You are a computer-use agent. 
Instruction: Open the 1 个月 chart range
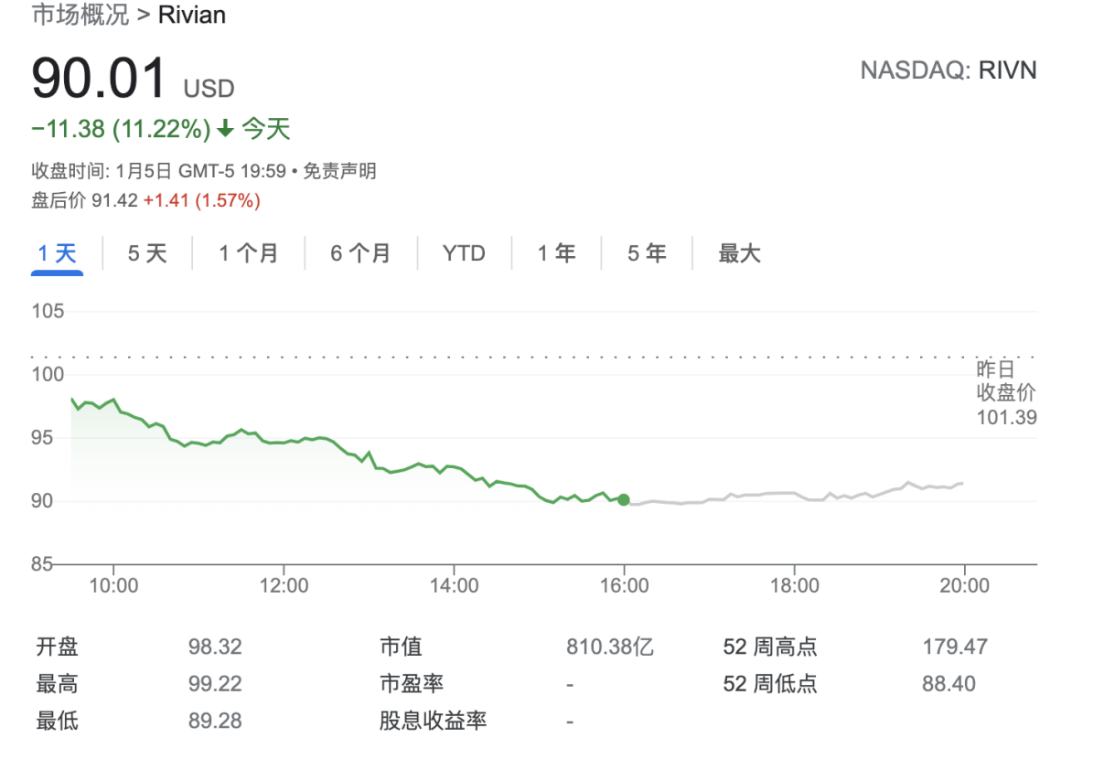tap(248, 253)
